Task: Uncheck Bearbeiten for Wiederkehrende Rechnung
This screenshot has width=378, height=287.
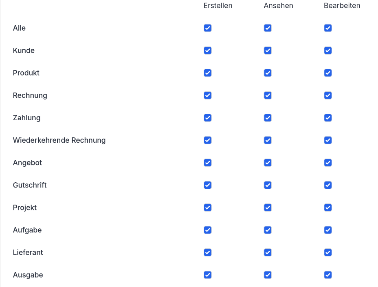Action: click(328, 140)
